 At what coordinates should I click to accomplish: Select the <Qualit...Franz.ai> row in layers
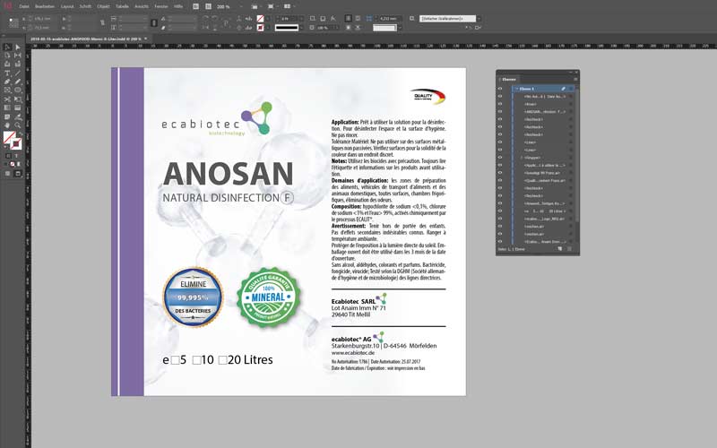pos(544,180)
